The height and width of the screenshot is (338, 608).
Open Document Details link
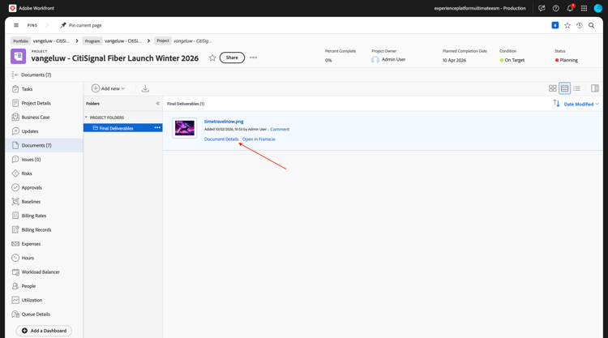pyautogui.click(x=221, y=139)
